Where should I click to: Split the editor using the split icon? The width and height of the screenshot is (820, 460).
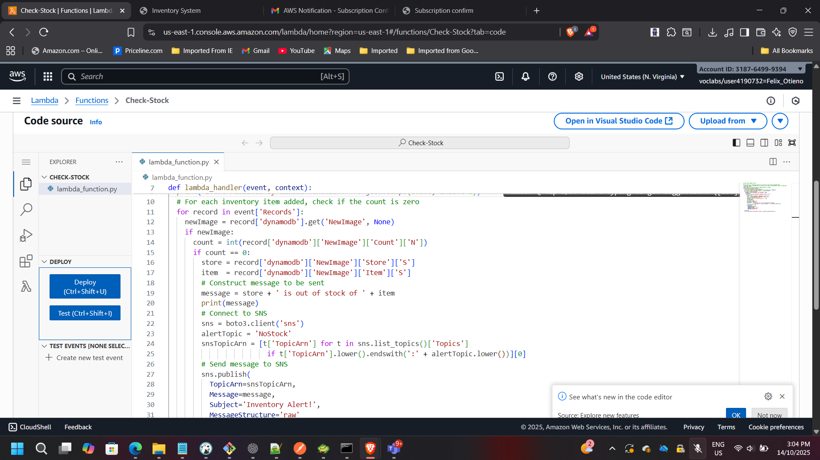click(x=773, y=161)
